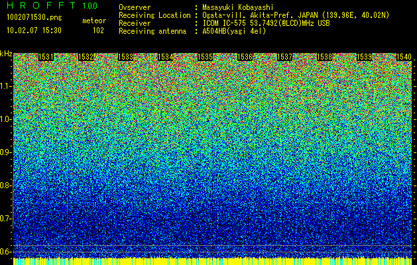Click the date 10.02.07 15:30
Viewport: 417px width, 265px height.
(34, 30)
